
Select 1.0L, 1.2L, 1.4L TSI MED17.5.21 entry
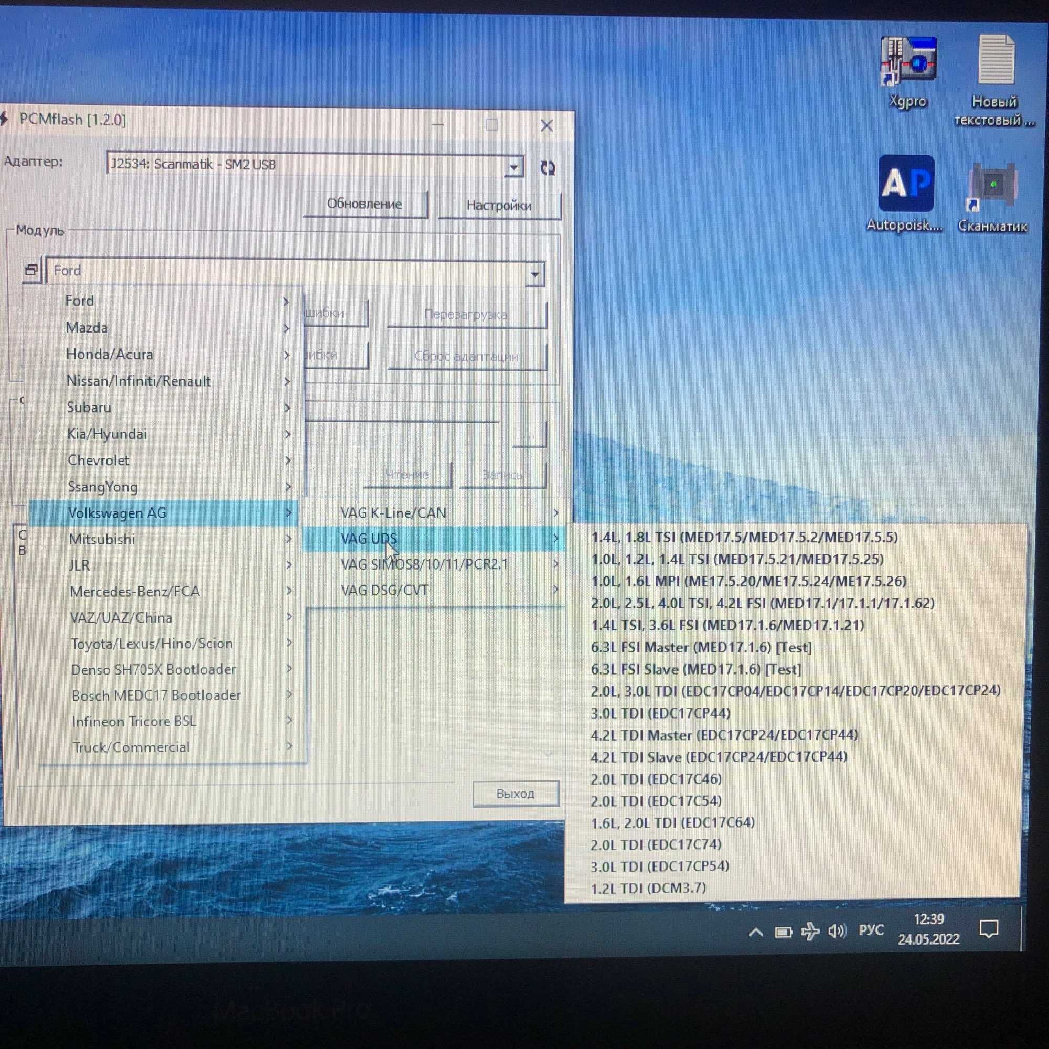[737, 559]
